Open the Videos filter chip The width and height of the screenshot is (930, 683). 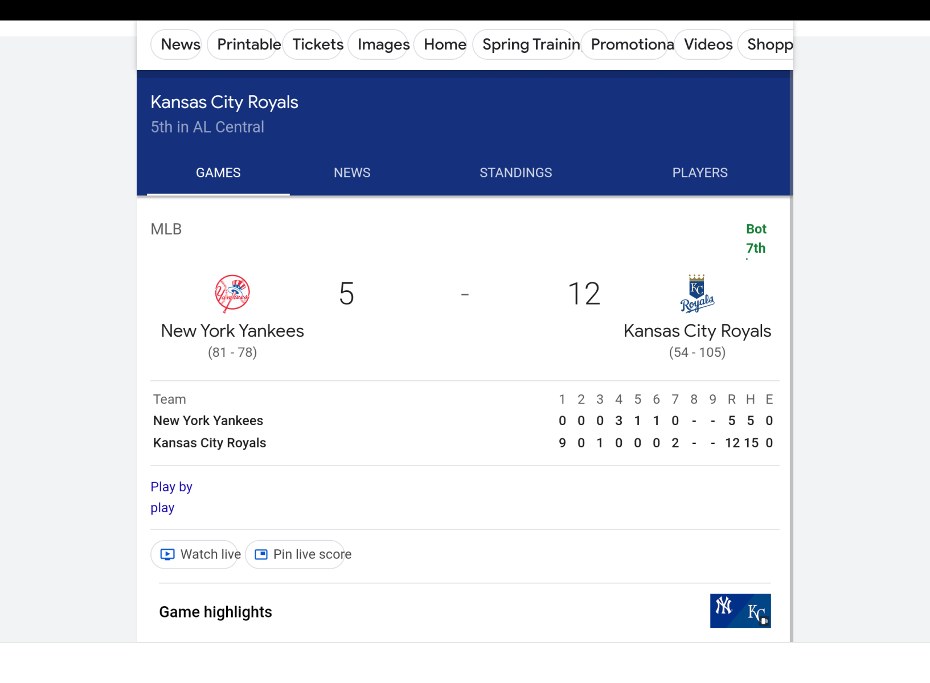pos(708,44)
